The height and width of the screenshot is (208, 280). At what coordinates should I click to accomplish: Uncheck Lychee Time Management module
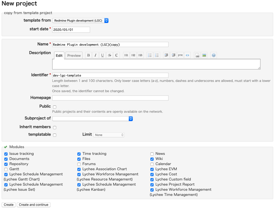(152, 190)
